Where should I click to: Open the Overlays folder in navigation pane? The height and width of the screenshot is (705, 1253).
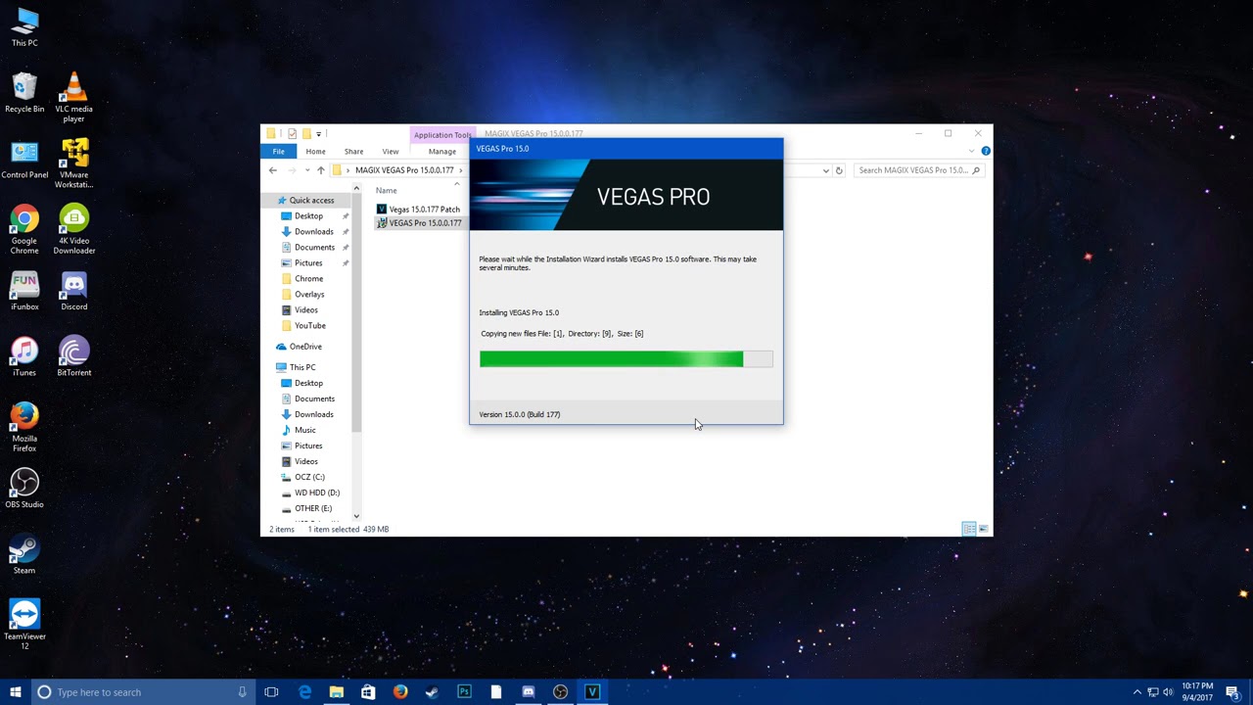(309, 294)
